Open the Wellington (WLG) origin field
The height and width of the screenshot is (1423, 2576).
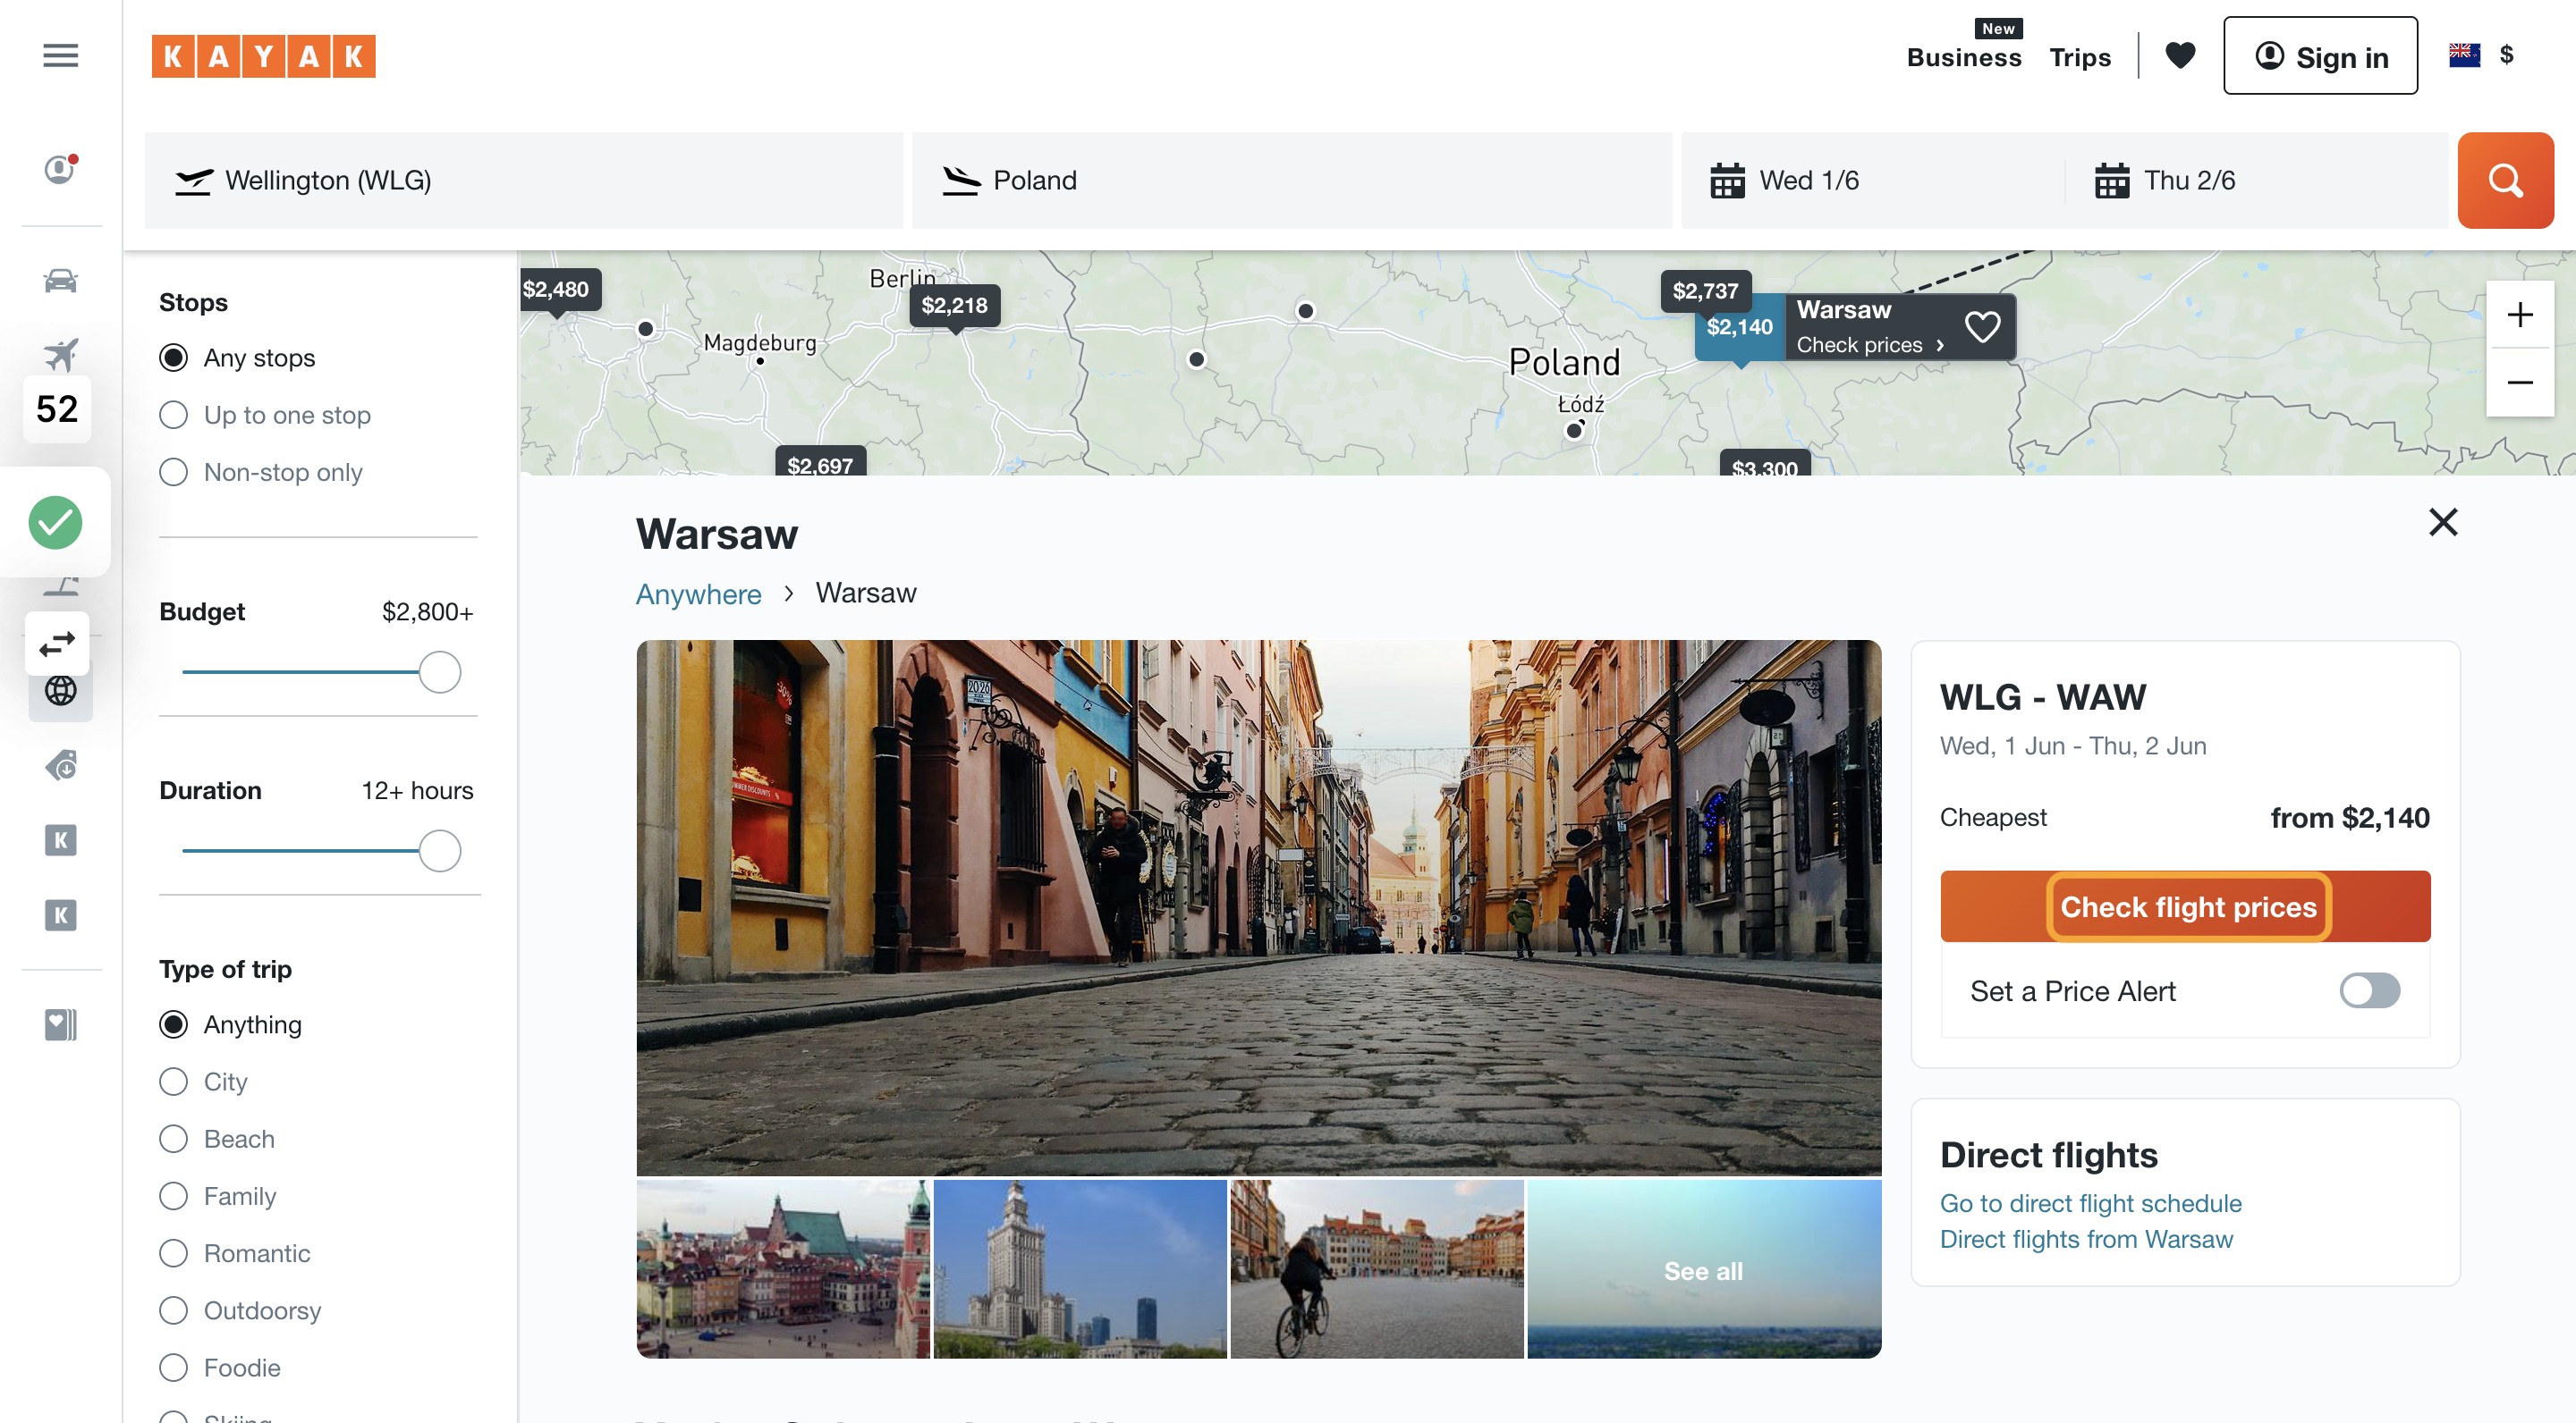(523, 181)
